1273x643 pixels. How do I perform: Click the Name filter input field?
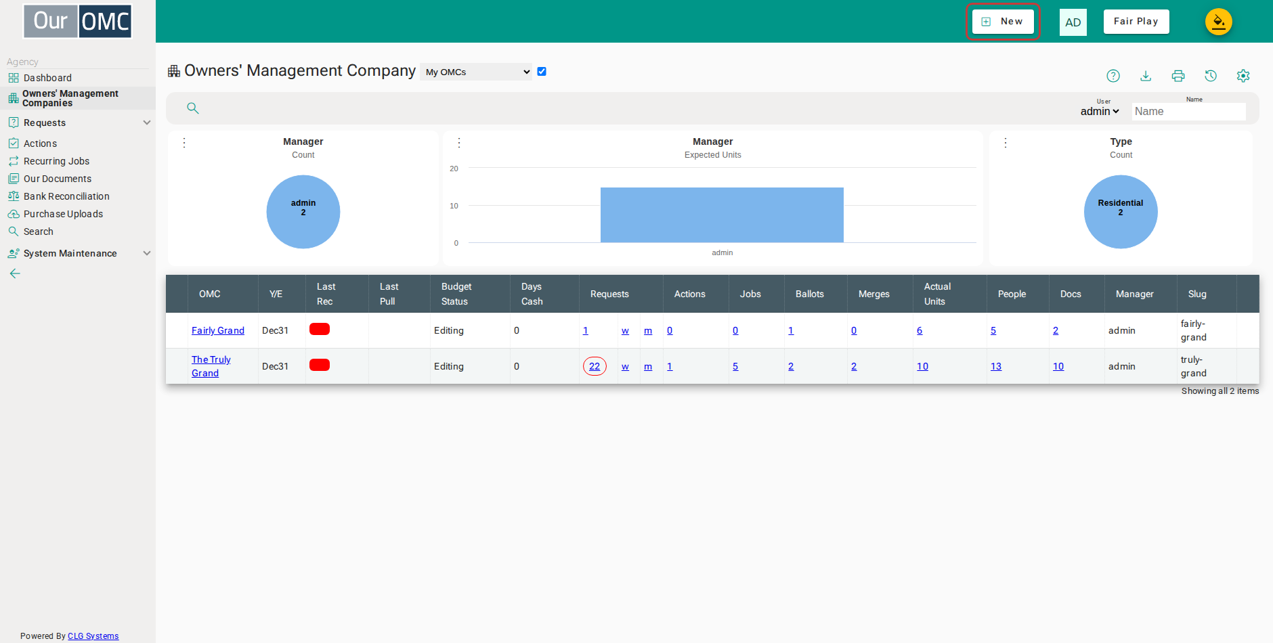(1189, 112)
